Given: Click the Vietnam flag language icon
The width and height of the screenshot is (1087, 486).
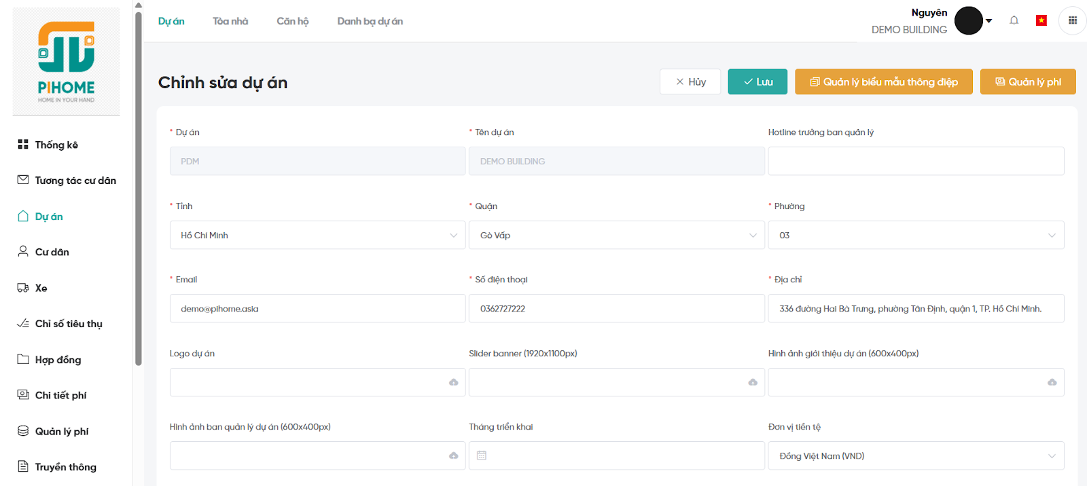Looking at the screenshot, I should coord(1041,20).
